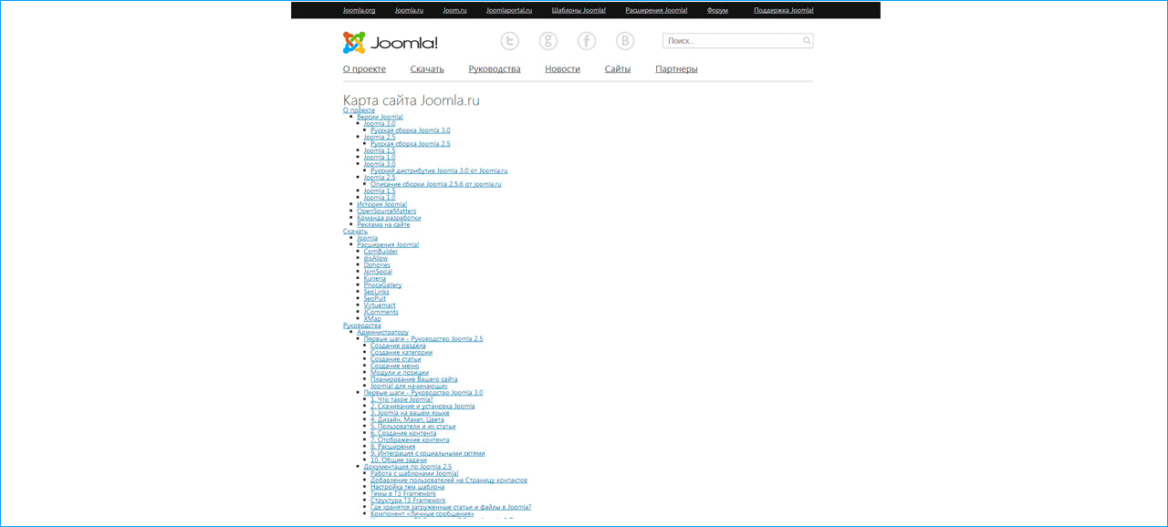Open Шаблоны Joomla! in the top bar
This screenshot has height=527, width=1168.
pos(579,10)
